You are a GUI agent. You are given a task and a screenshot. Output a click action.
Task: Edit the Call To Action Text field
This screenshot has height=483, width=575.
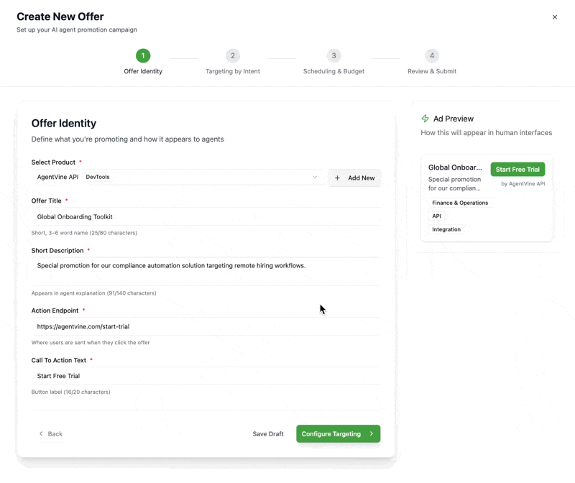click(206, 376)
